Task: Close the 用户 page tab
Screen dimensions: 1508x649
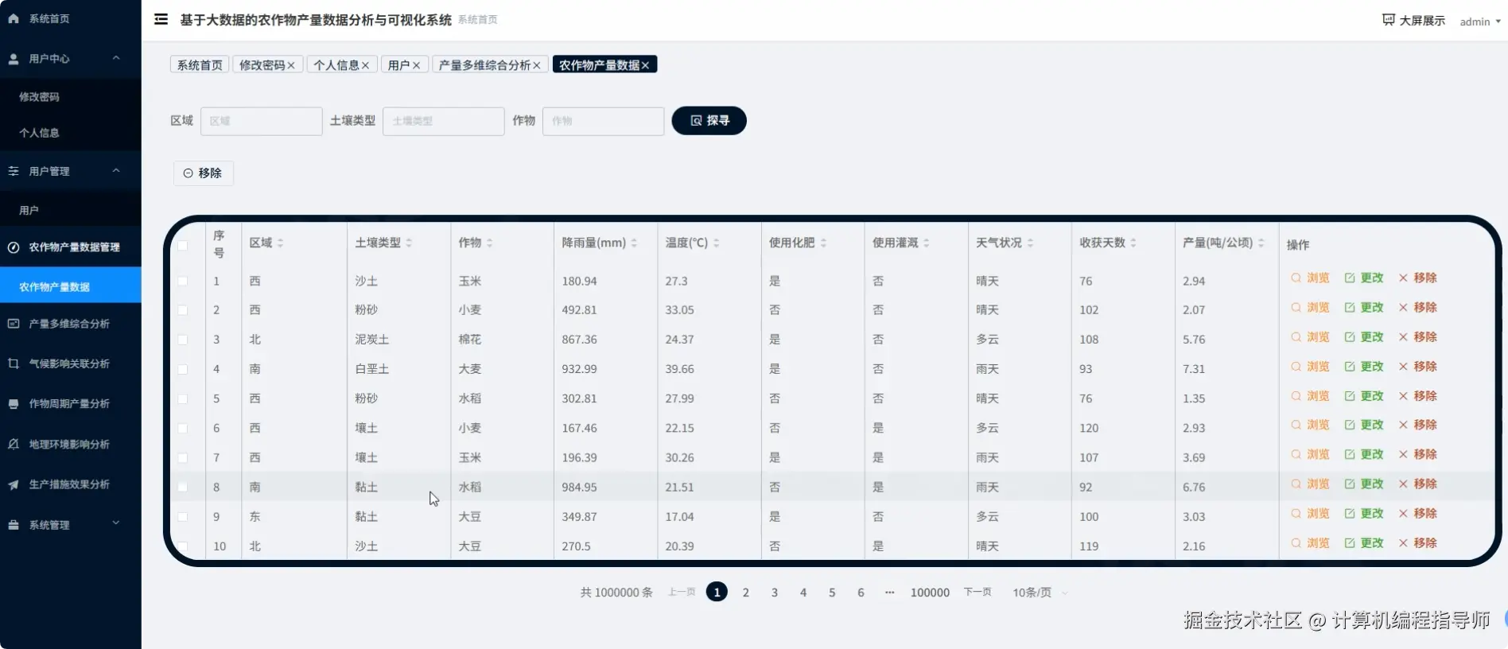Action: 416,66
